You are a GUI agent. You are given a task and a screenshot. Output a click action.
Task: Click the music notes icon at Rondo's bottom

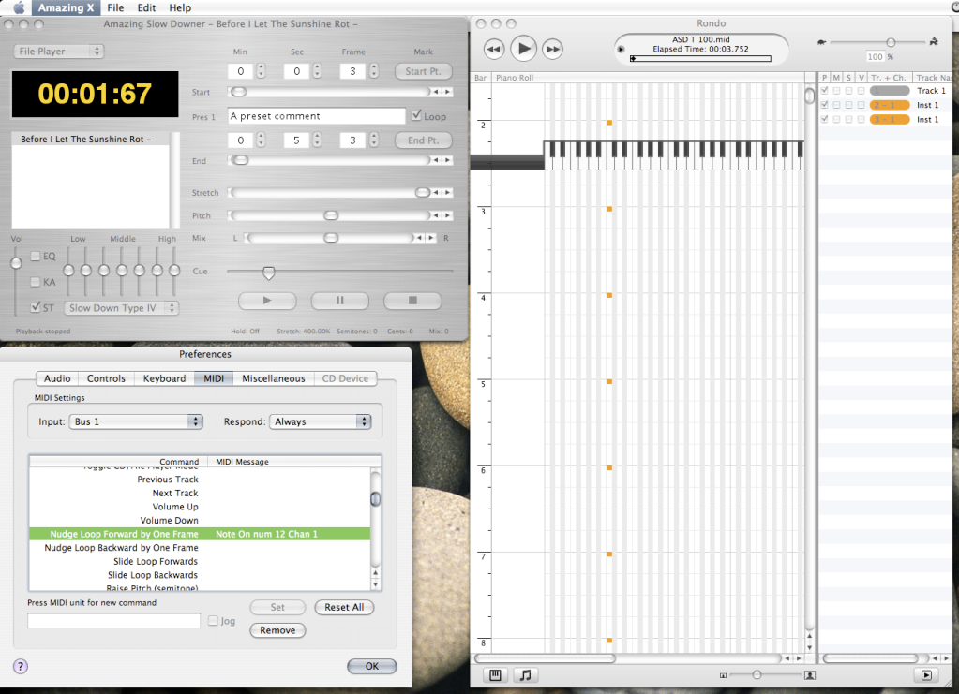[525, 675]
